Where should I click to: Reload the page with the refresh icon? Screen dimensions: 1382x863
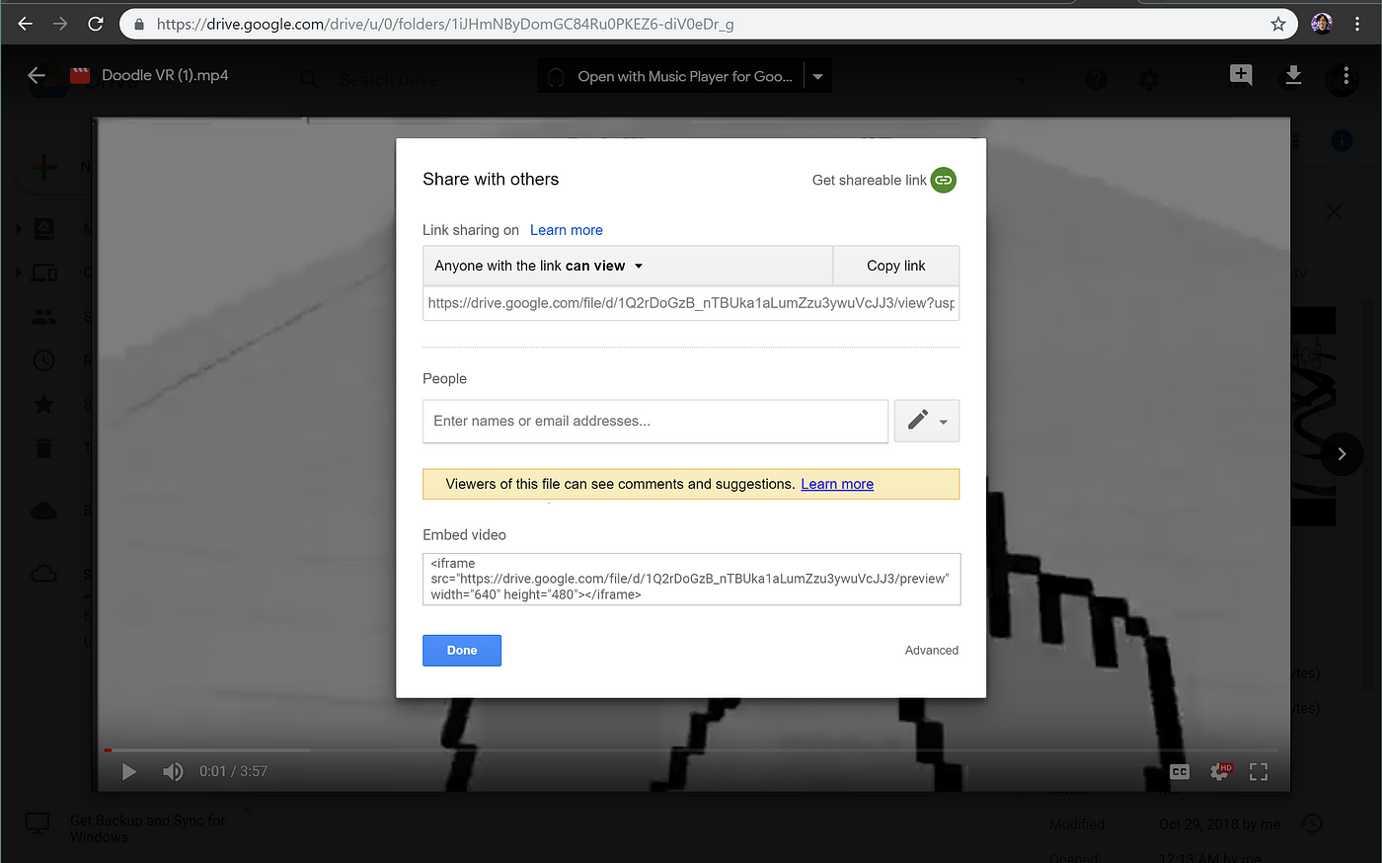[x=96, y=24]
